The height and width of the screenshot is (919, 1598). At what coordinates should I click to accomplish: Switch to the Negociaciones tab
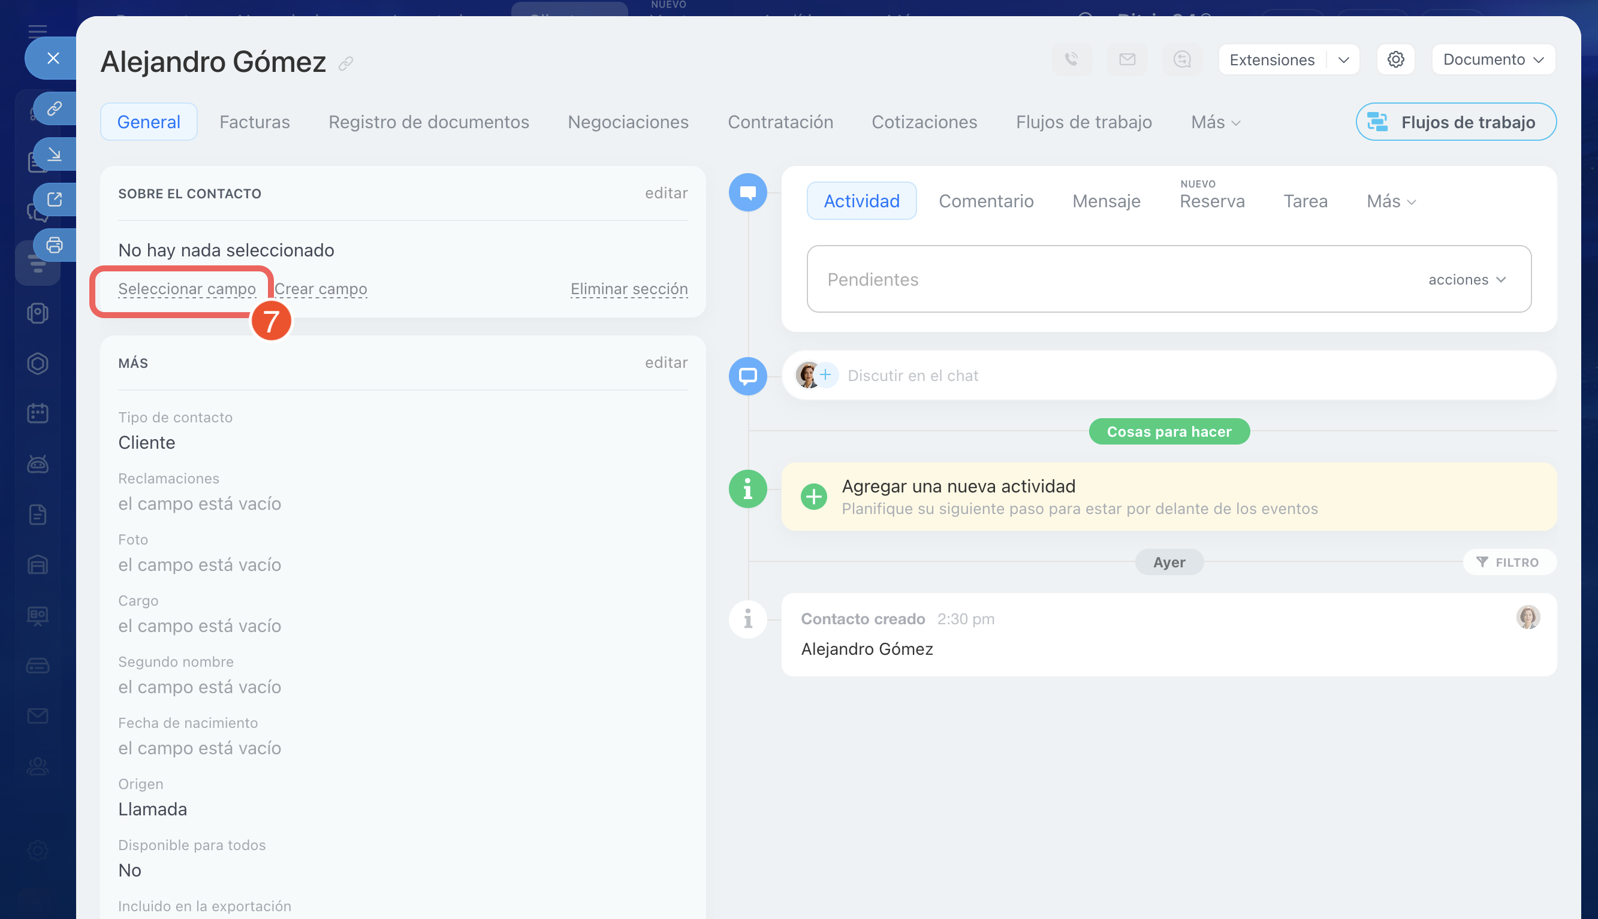[628, 122]
